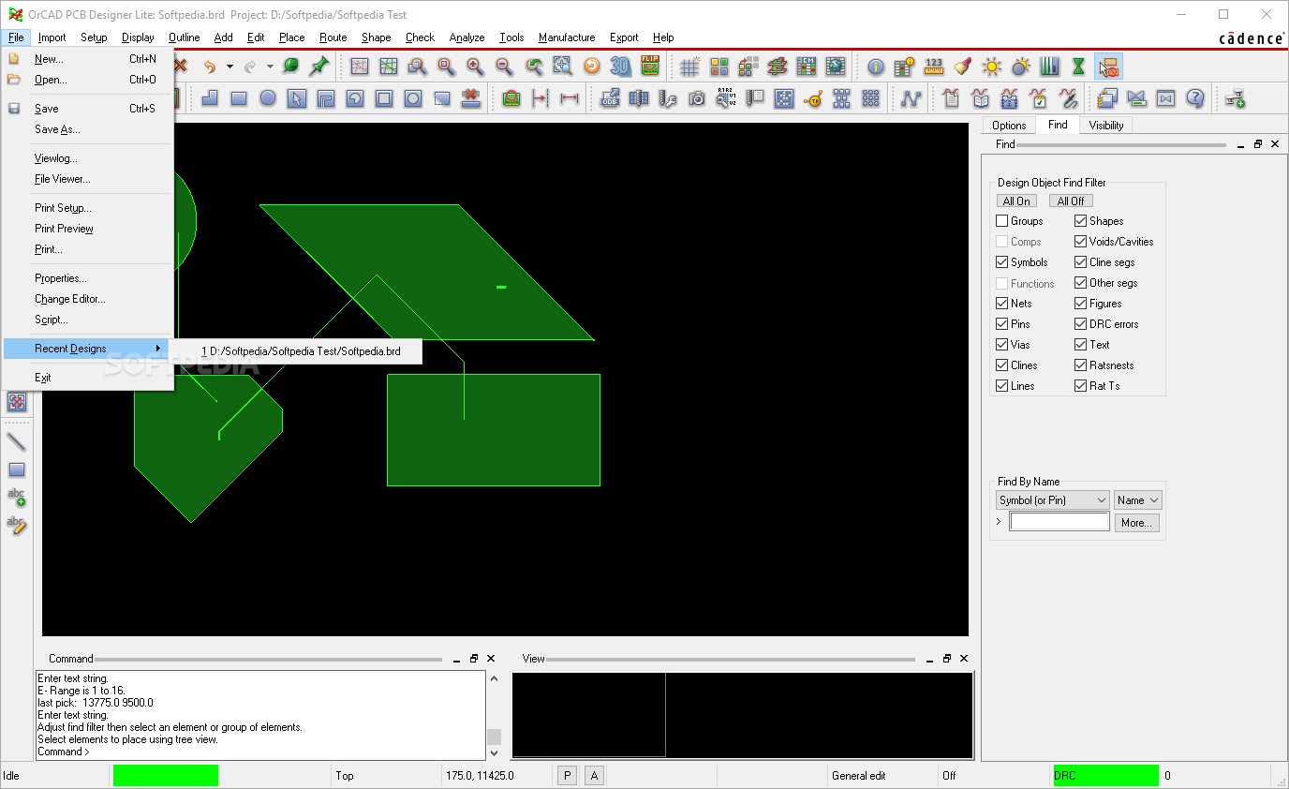The width and height of the screenshot is (1289, 789).
Task: Click the green pushpin icon
Action: (319, 67)
